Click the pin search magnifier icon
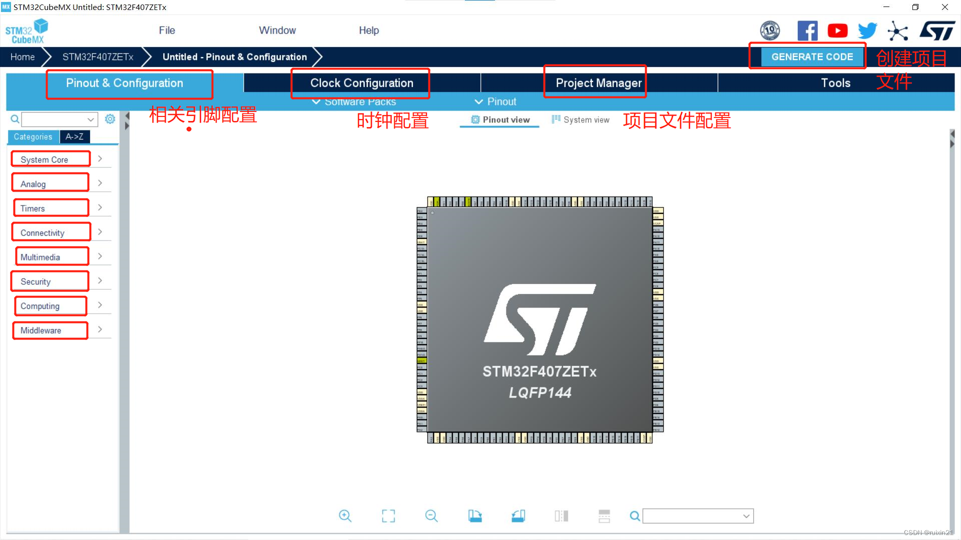 click(x=635, y=516)
